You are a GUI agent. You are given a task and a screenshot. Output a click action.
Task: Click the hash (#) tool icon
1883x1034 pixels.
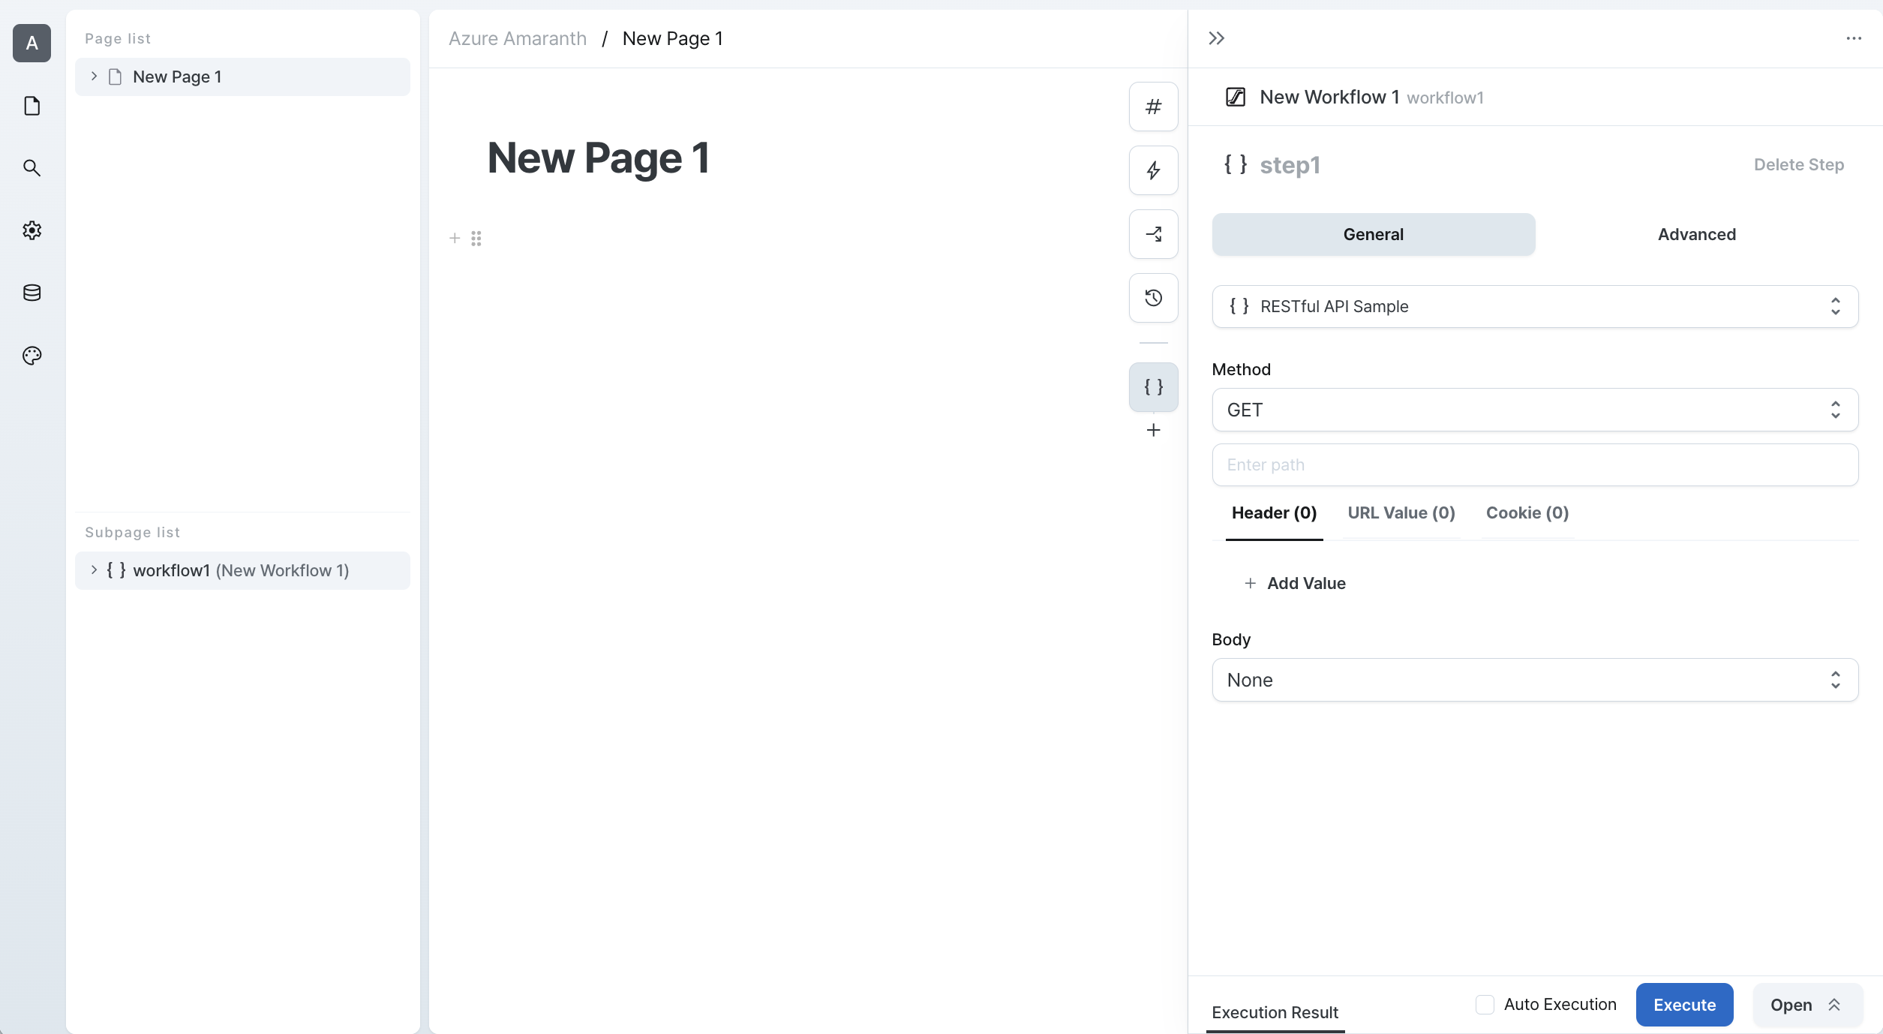(x=1153, y=107)
